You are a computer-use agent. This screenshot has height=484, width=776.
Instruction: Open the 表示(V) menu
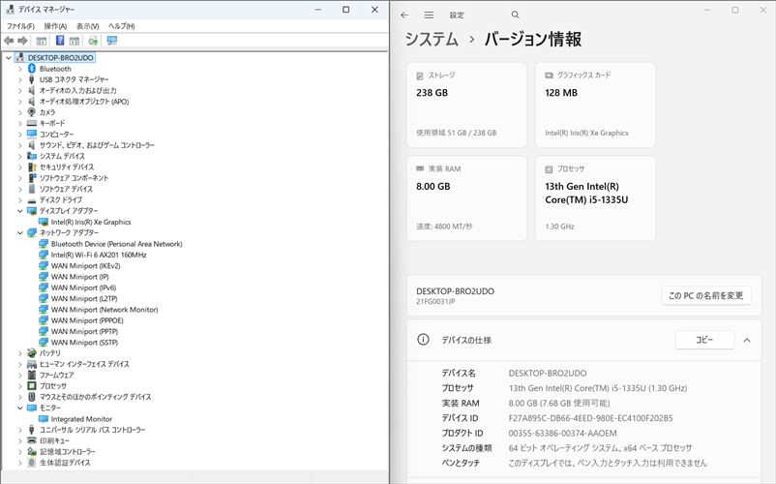[88, 26]
